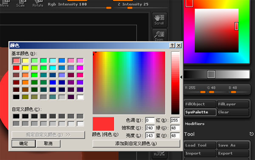Expand the Modifiers section
This screenshot has width=255, height=160.
point(195,124)
